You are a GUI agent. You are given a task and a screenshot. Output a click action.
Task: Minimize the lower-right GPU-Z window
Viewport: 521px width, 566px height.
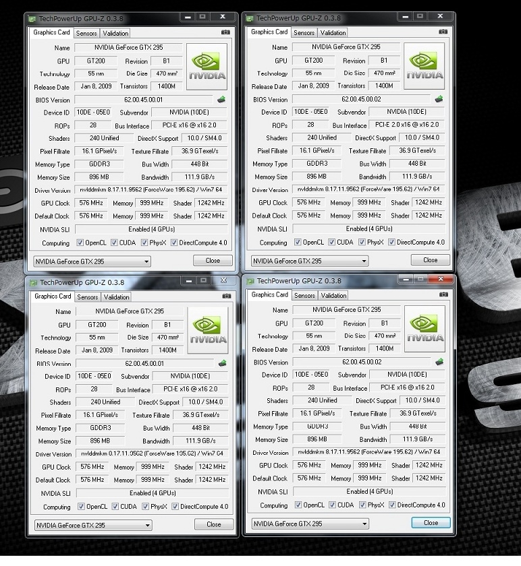point(406,279)
